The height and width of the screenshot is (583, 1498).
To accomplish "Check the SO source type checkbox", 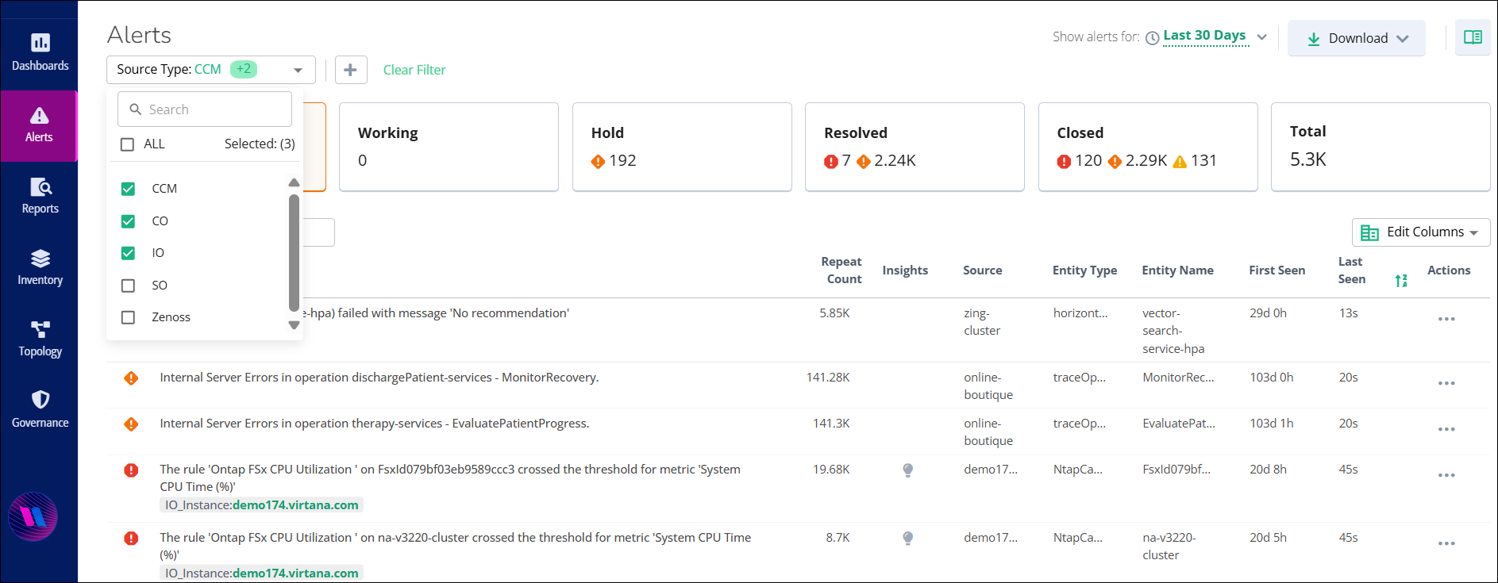I will point(128,286).
